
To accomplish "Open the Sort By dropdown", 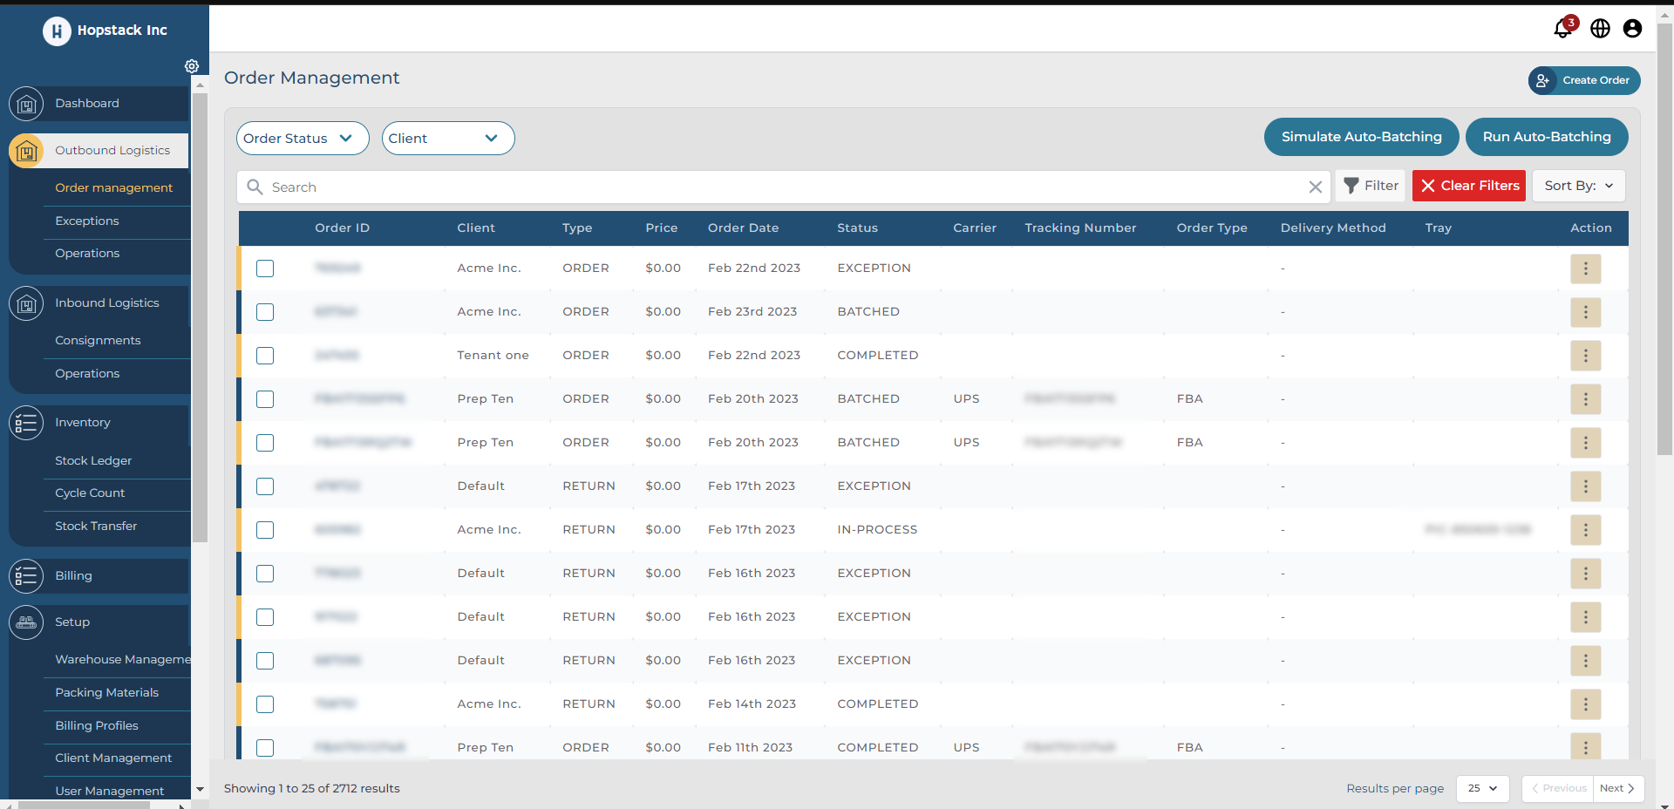I will point(1577,186).
